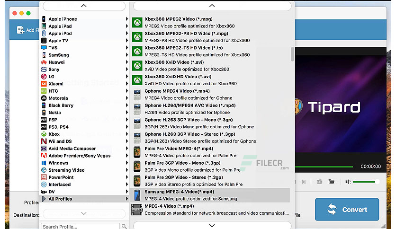Click the Apple iPhone category icon
396x229 pixels.
click(44, 19)
